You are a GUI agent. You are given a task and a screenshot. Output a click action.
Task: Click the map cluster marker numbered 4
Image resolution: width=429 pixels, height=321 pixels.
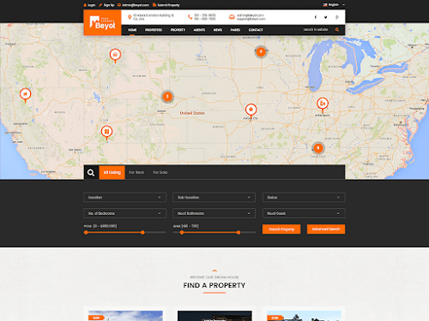pos(261,51)
